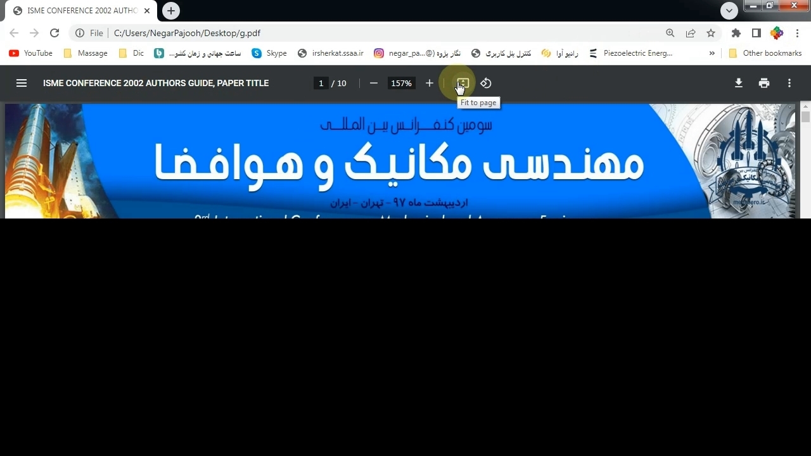Reload the current page
Screen dimensions: 811x456
[x=54, y=33]
